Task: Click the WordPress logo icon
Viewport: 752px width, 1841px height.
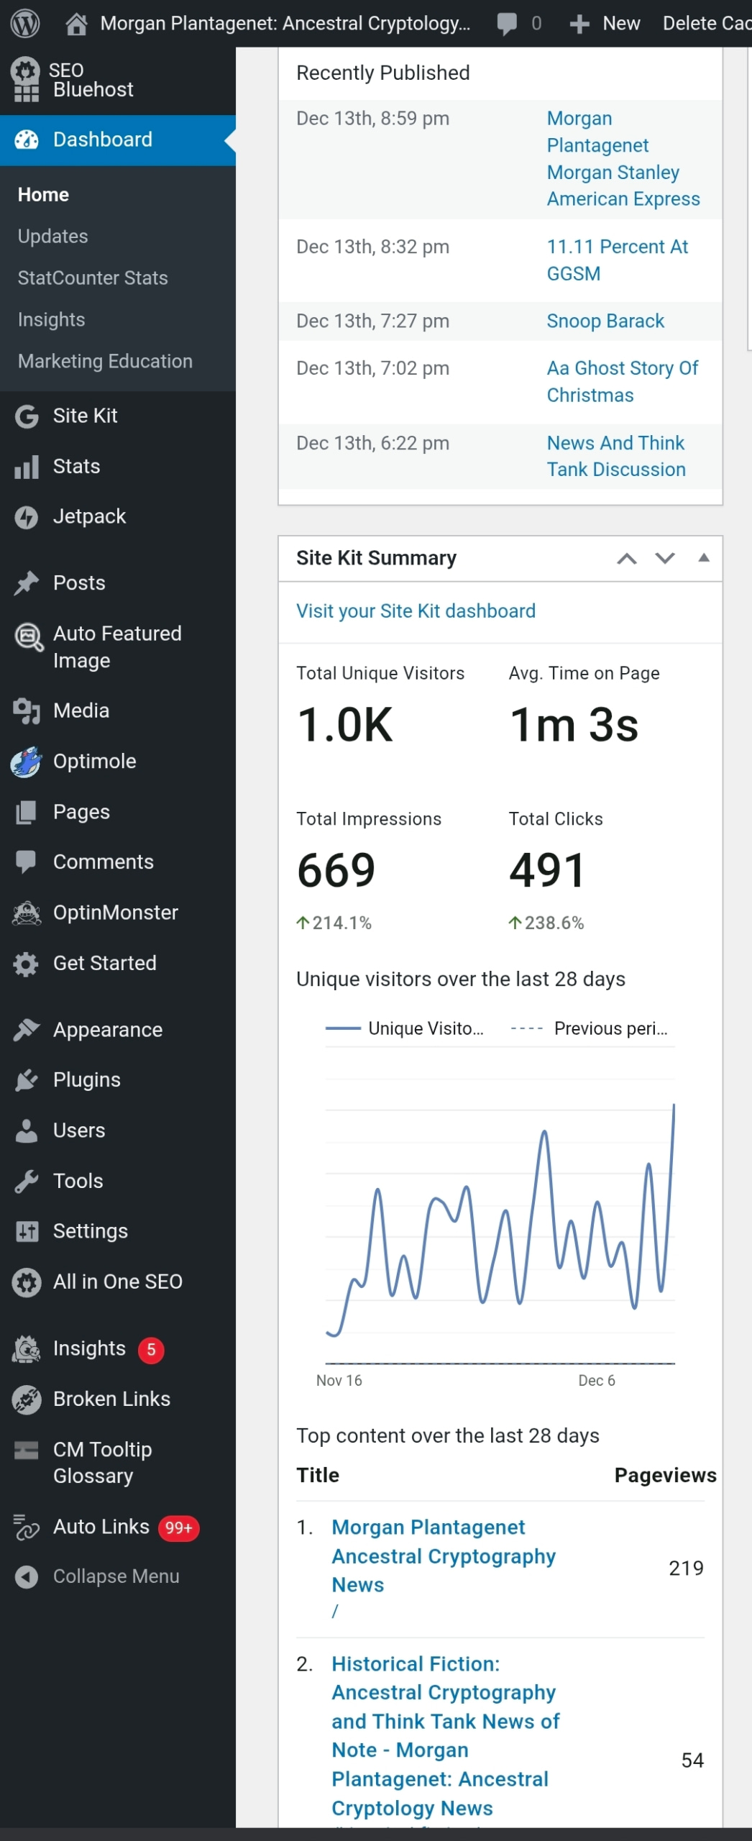Action: pos(25,24)
